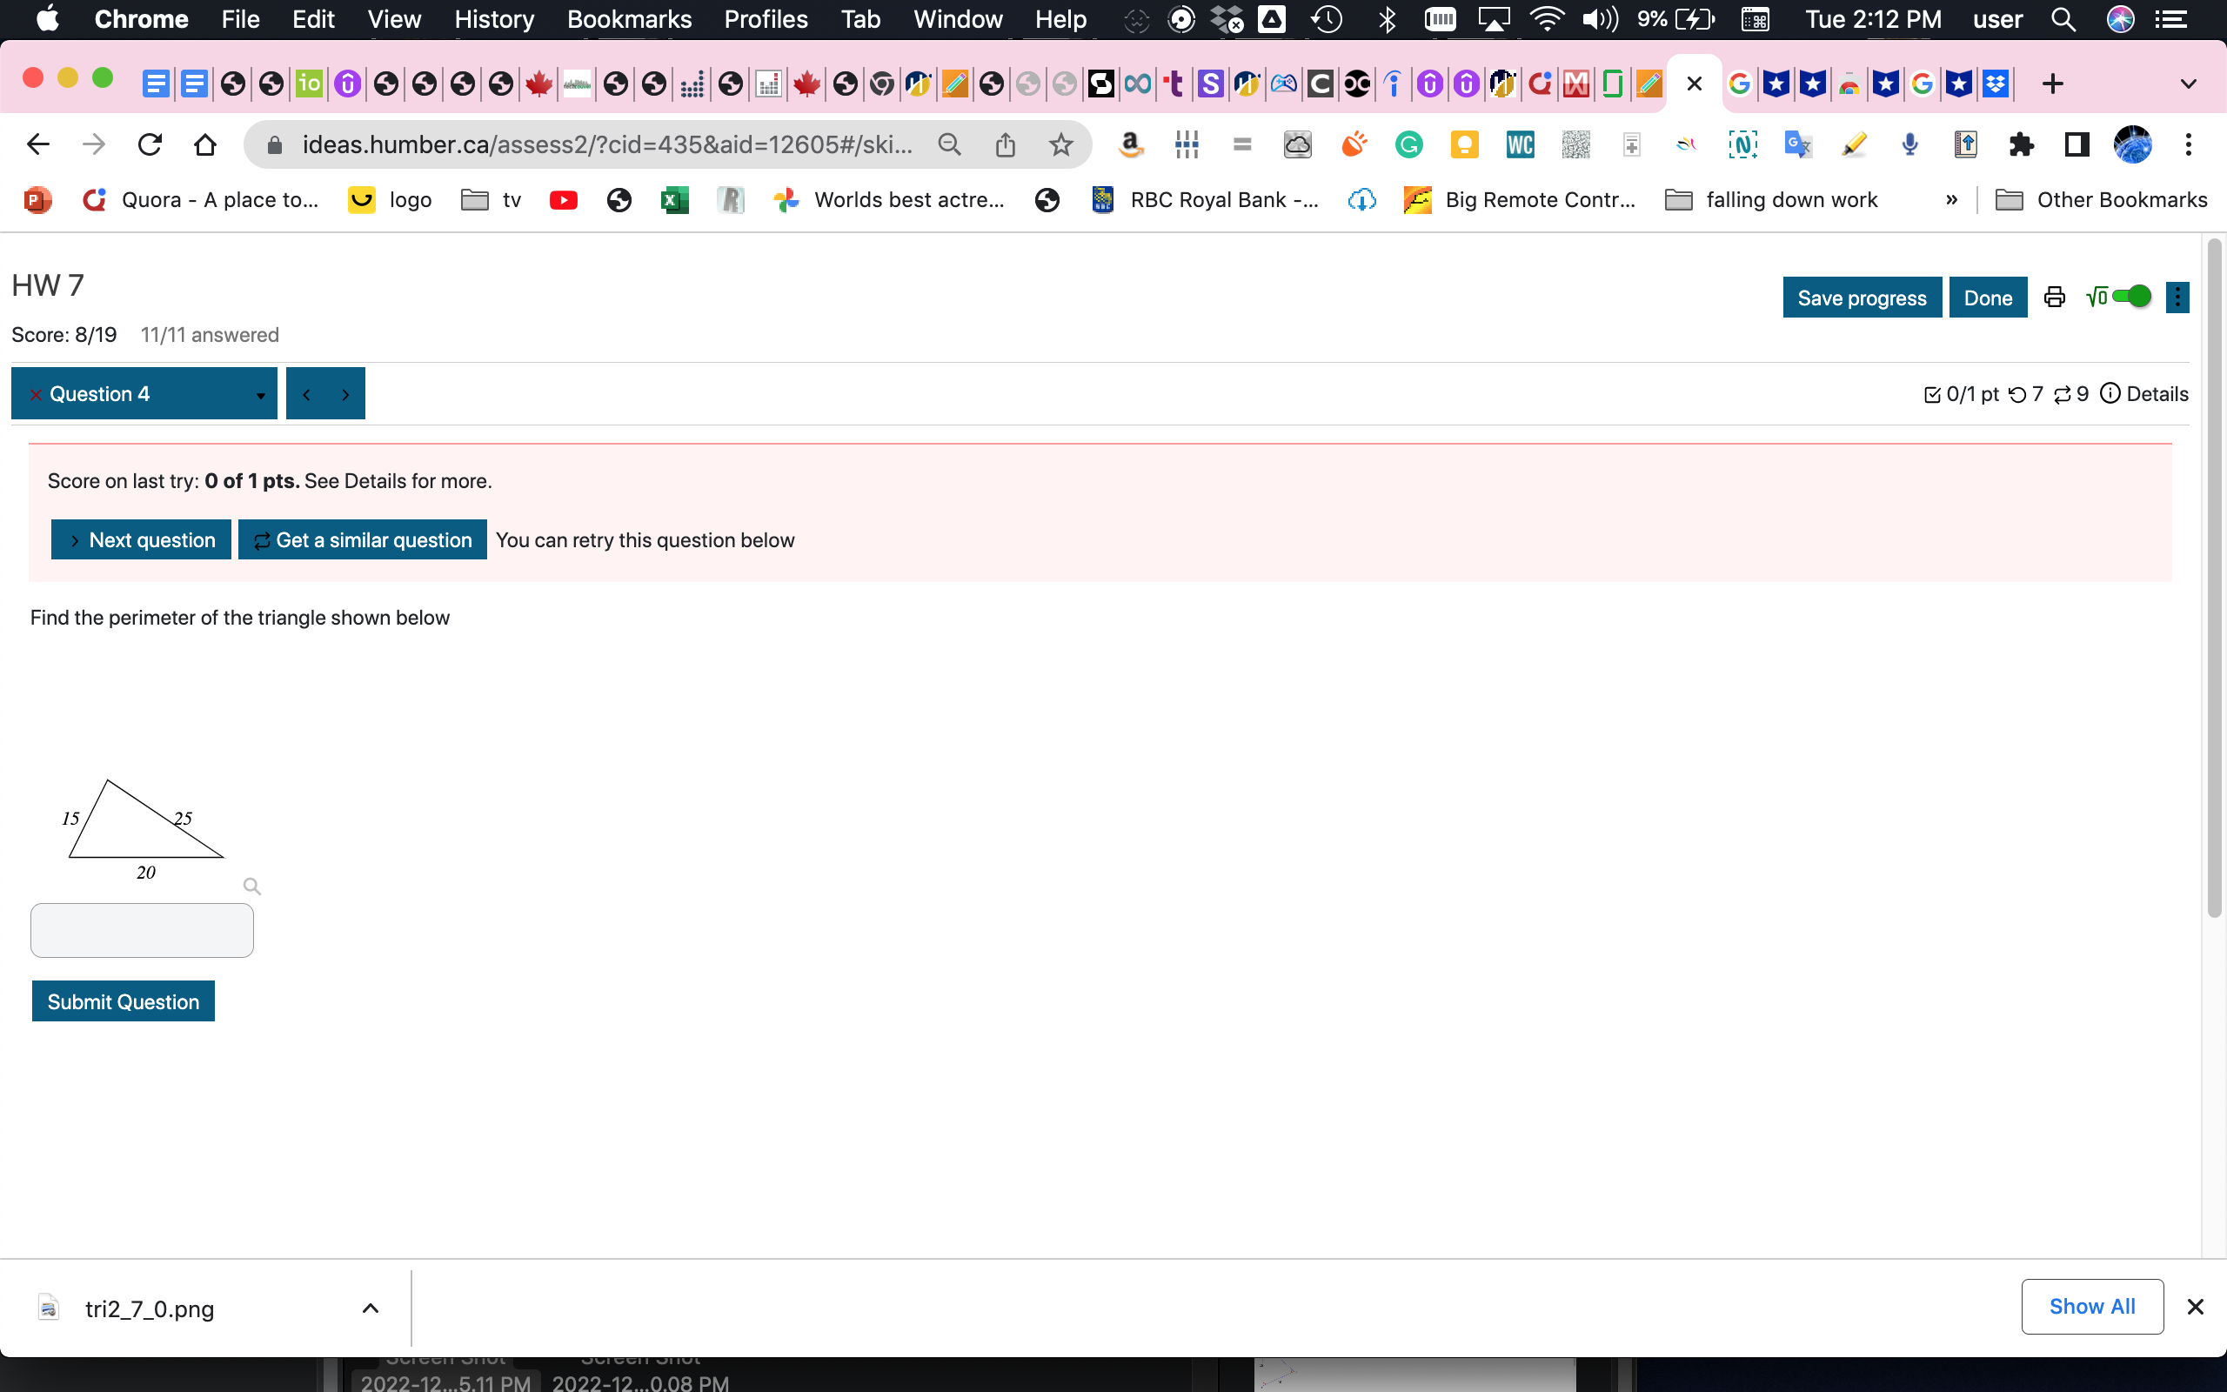The height and width of the screenshot is (1392, 2227).
Task: Click Get a similar question button
Action: [363, 540]
